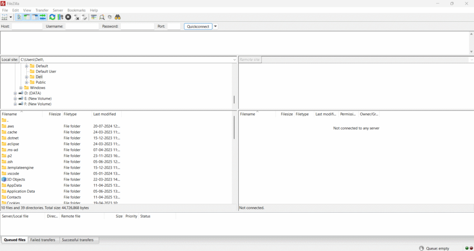Open the Local site path dropdown

tap(235, 60)
